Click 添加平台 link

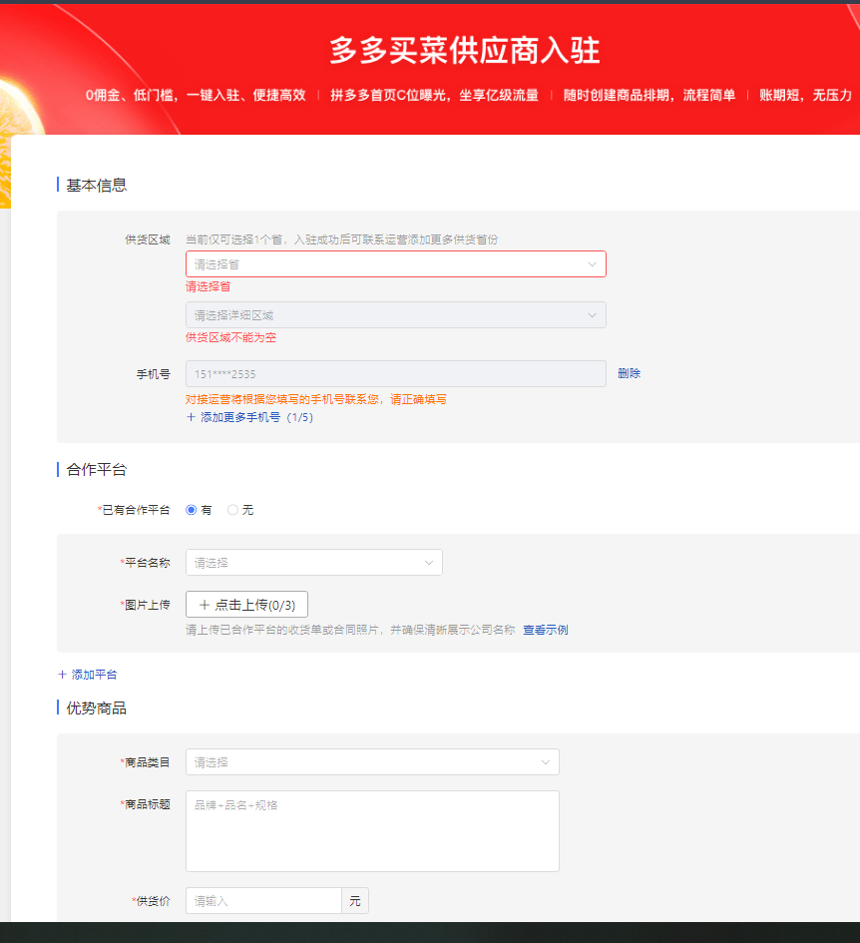pyautogui.click(x=95, y=675)
